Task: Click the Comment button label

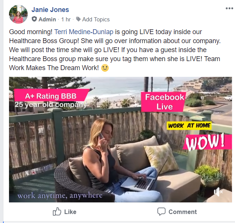Action: [183, 212]
